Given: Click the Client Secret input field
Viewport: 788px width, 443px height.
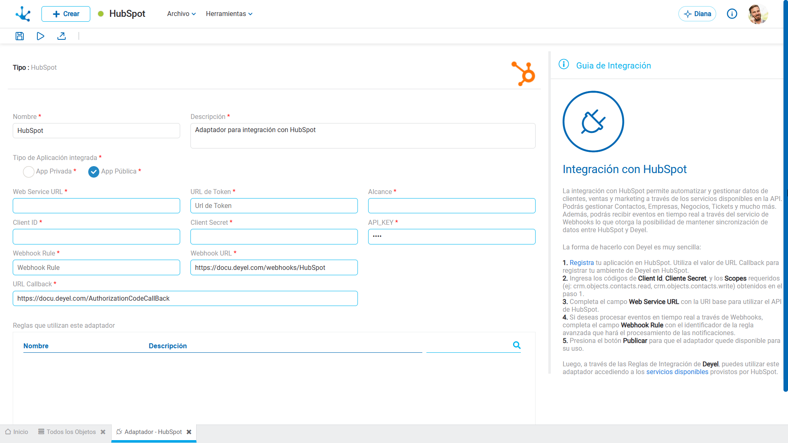Looking at the screenshot, I should coord(274,237).
